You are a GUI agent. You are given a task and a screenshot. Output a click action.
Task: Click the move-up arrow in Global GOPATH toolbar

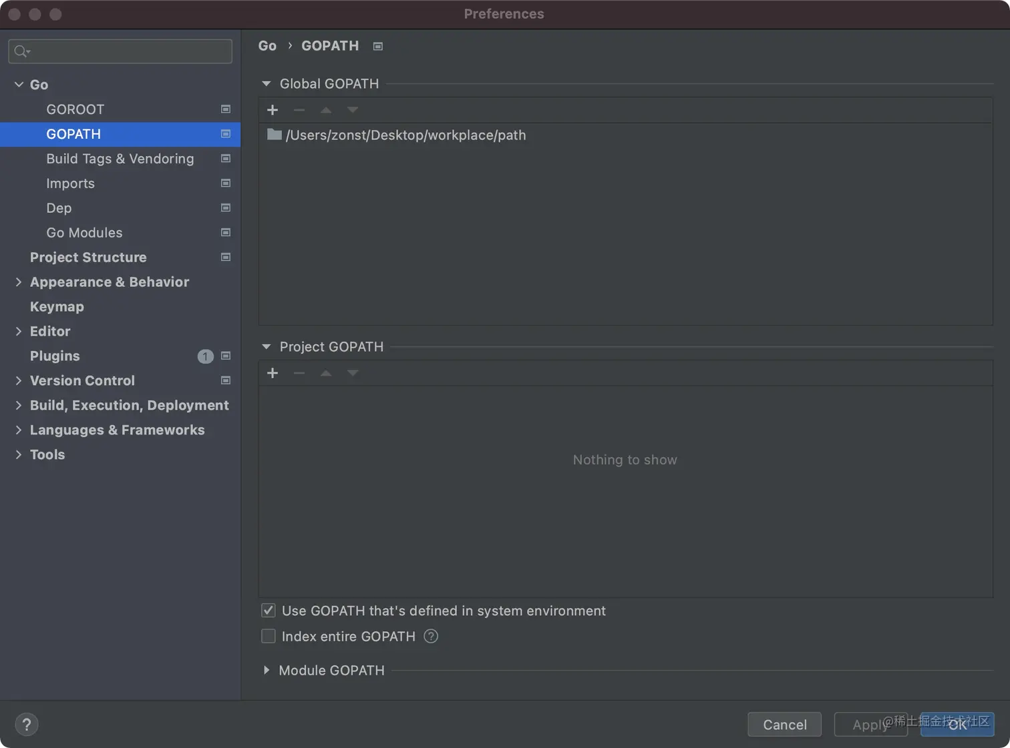(x=326, y=110)
